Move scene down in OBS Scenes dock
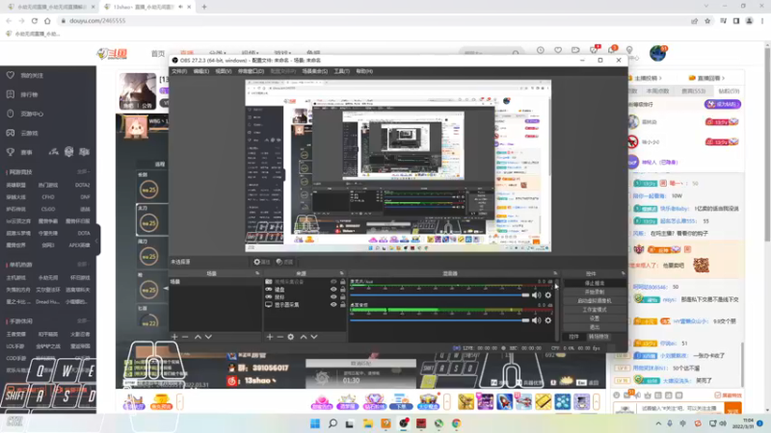 208,337
